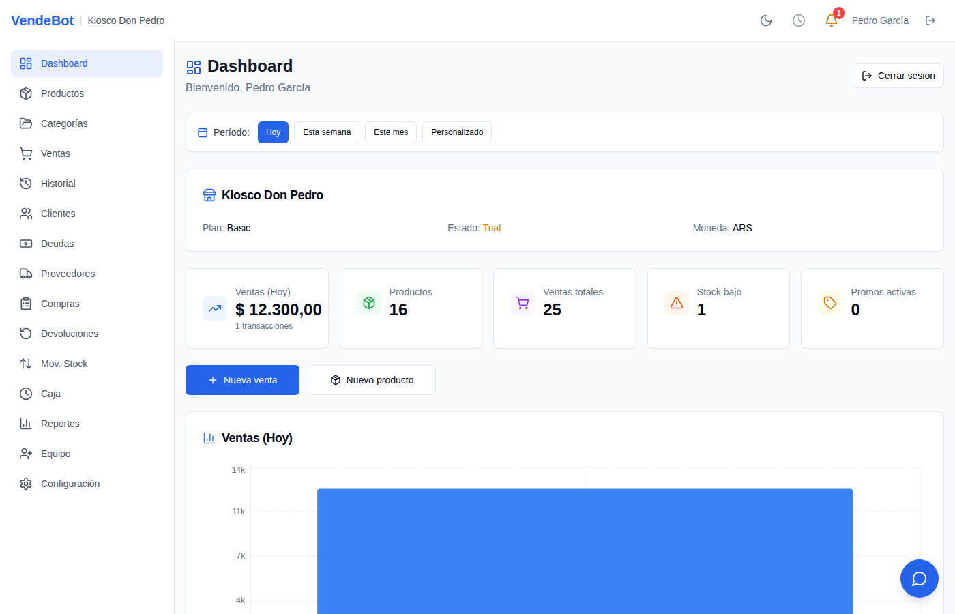Click the Equipo add-user icon

pos(26,454)
